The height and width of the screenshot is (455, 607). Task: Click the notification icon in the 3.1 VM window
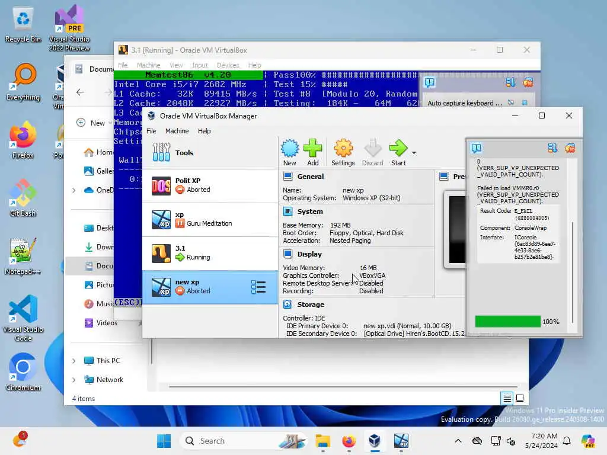430,82
